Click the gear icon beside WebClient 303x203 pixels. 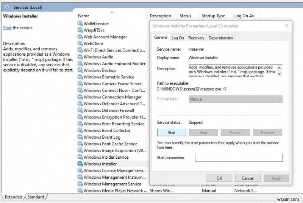tap(80, 43)
